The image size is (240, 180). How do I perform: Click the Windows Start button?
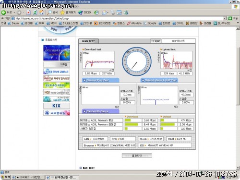click(x=6, y=177)
